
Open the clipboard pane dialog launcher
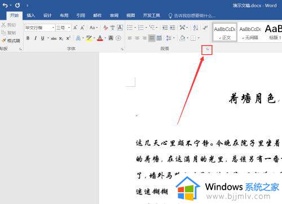(x=20, y=49)
